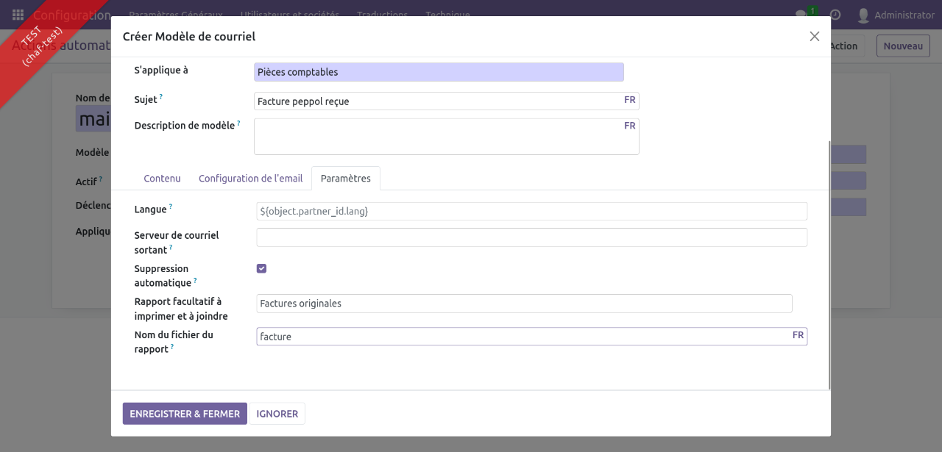
Task: Click the Enregistrer & Fermer button
Action: point(185,414)
